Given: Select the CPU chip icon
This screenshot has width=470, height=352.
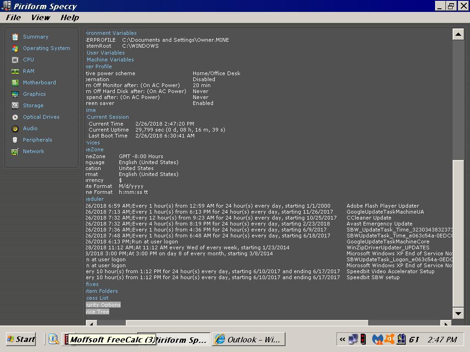Looking at the screenshot, I should (15, 60).
